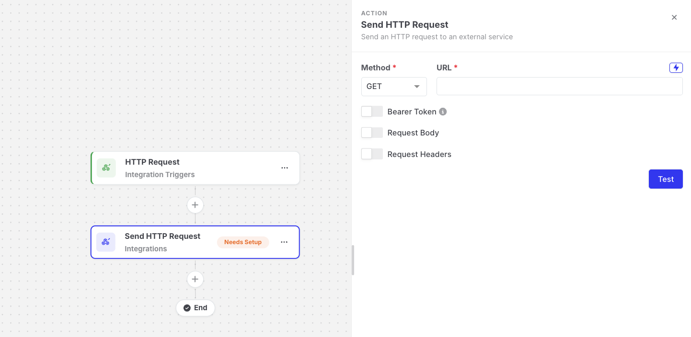The width and height of the screenshot is (691, 337).
Task: Click the Request Headers label
Action: pyautogui.click(x=419, y=154)
